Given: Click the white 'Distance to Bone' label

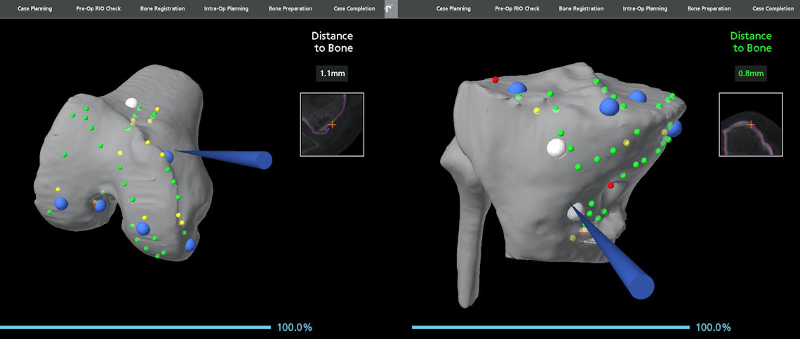Looking at the screenshot, I should click(x=333, y=42).
